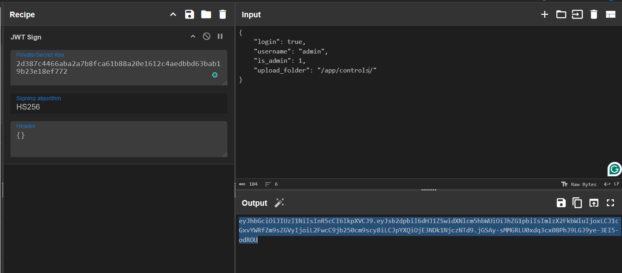Clear input and output with trash icon
This screenshot has width=622, height=273.
point(594,14)
